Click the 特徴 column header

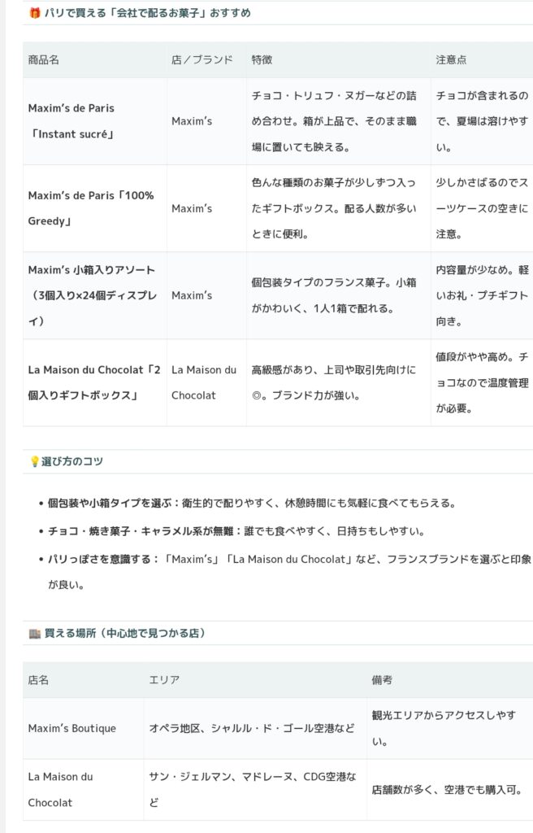click(262, 60)
